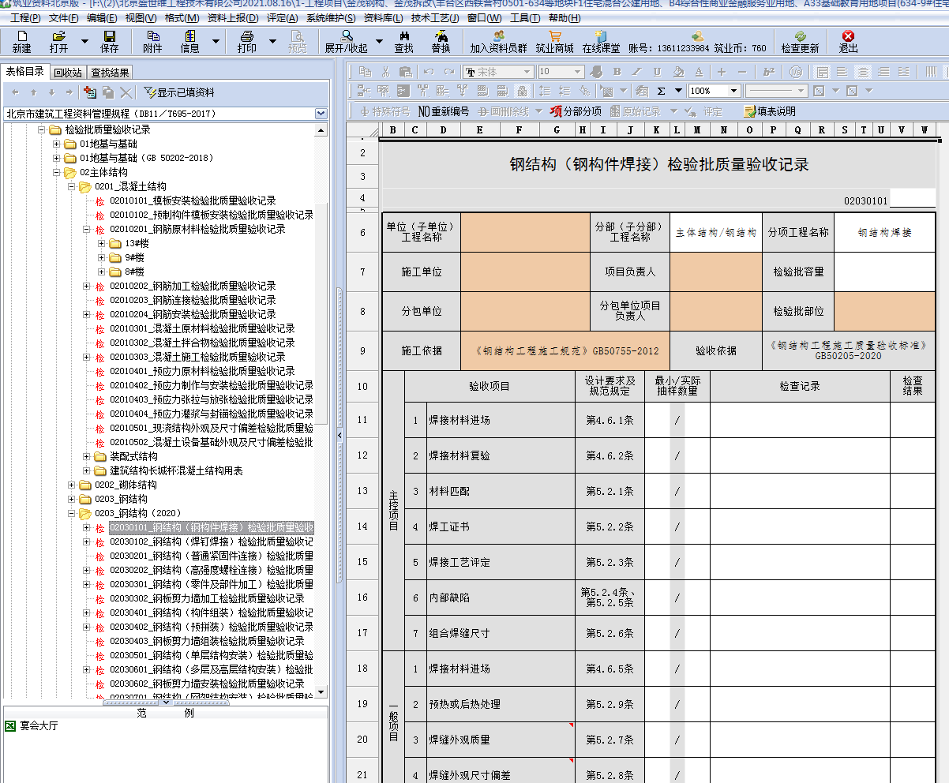949x783 pixels.
Task: Open the font name 宋体 dropdown
Action: [528, 72]
